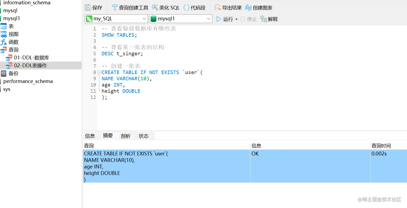Select the 查询 (Queries) node icon
The image size is (407, 208).
4,50
